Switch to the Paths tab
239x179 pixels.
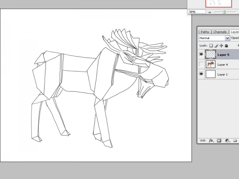pos(205,32)
